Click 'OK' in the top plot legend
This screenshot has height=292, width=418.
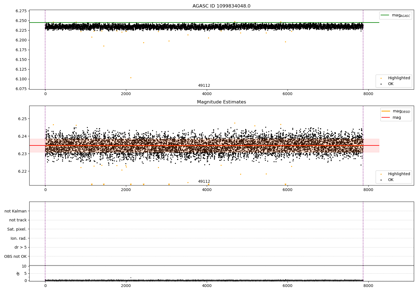[x=391, y=84]
